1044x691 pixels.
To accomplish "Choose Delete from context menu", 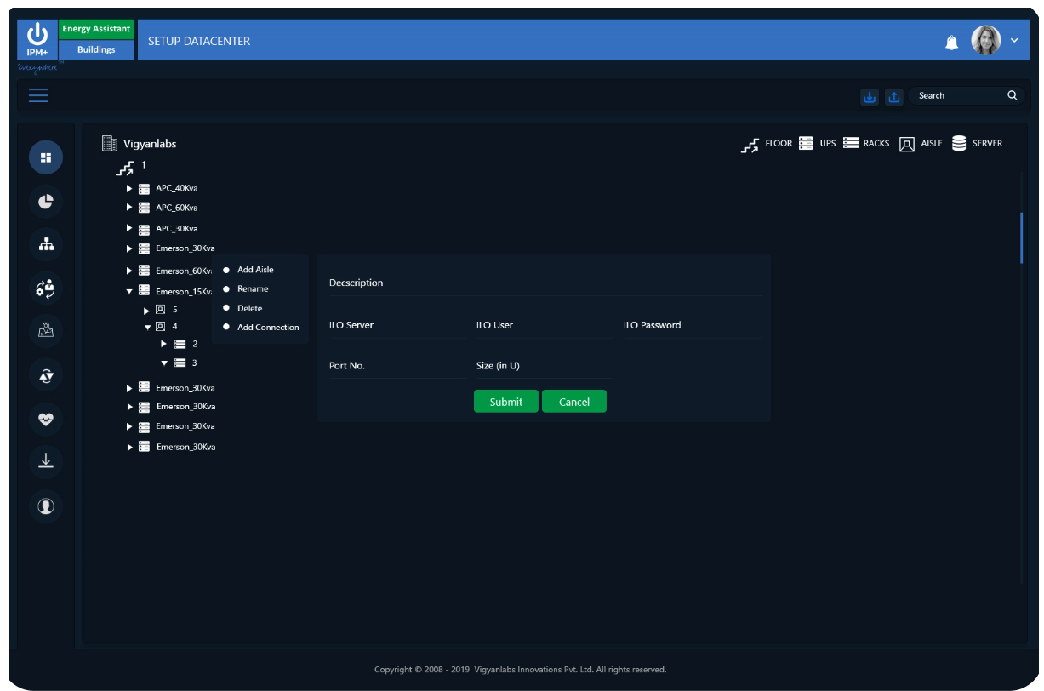I will (x=249, y=308).
